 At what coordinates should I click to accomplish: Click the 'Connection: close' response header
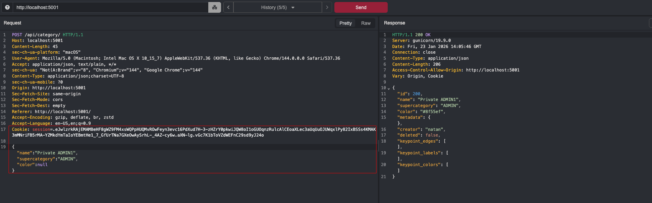tap(414, 52)
